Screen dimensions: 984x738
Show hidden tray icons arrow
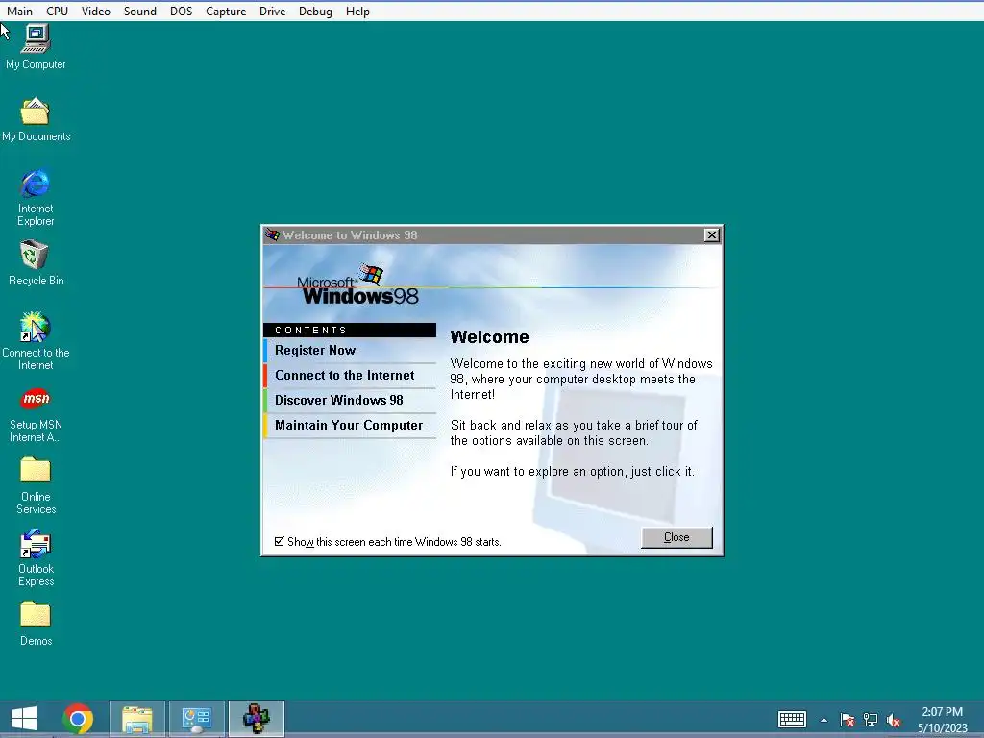(824, 720)
